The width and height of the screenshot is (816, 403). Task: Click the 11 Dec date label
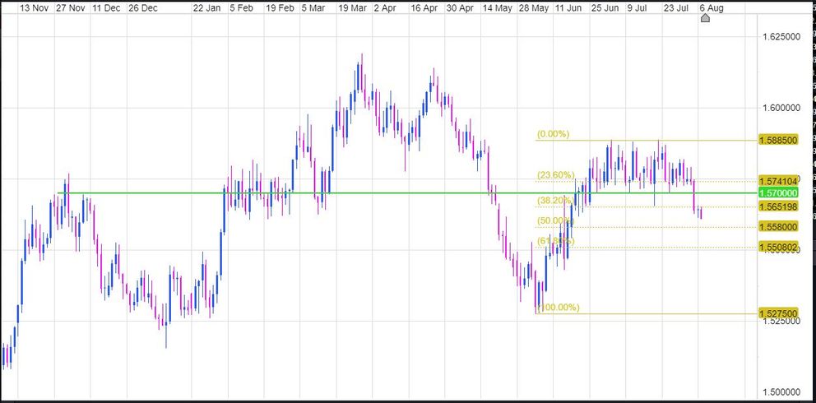pyautogui.click(x=106, y=8)
